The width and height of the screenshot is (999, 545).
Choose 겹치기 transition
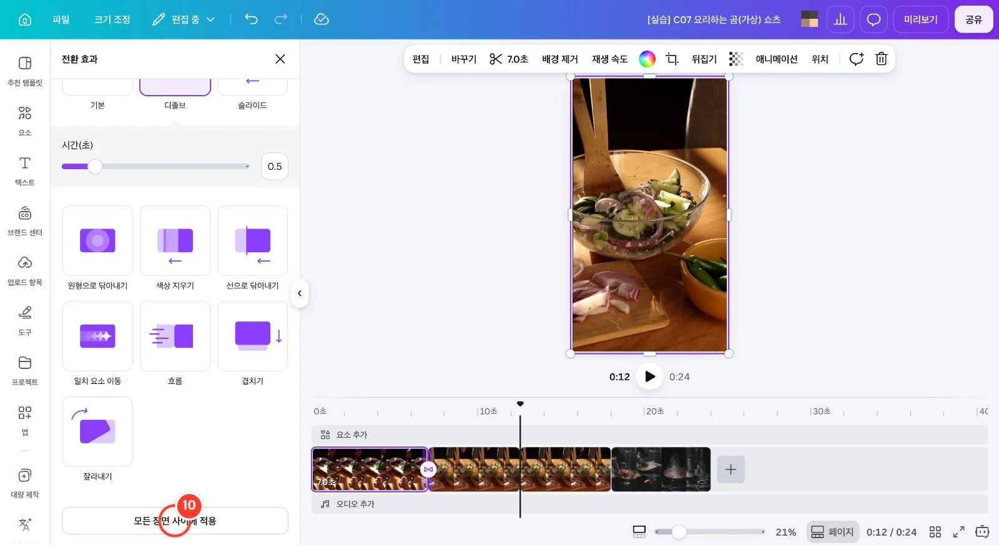tap(252, 344)
